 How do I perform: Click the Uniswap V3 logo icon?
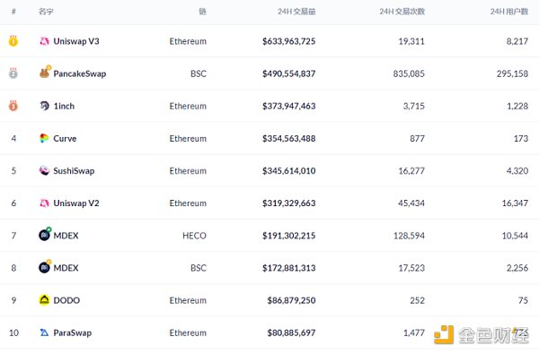pyautogui.click(x=44, y=41)
